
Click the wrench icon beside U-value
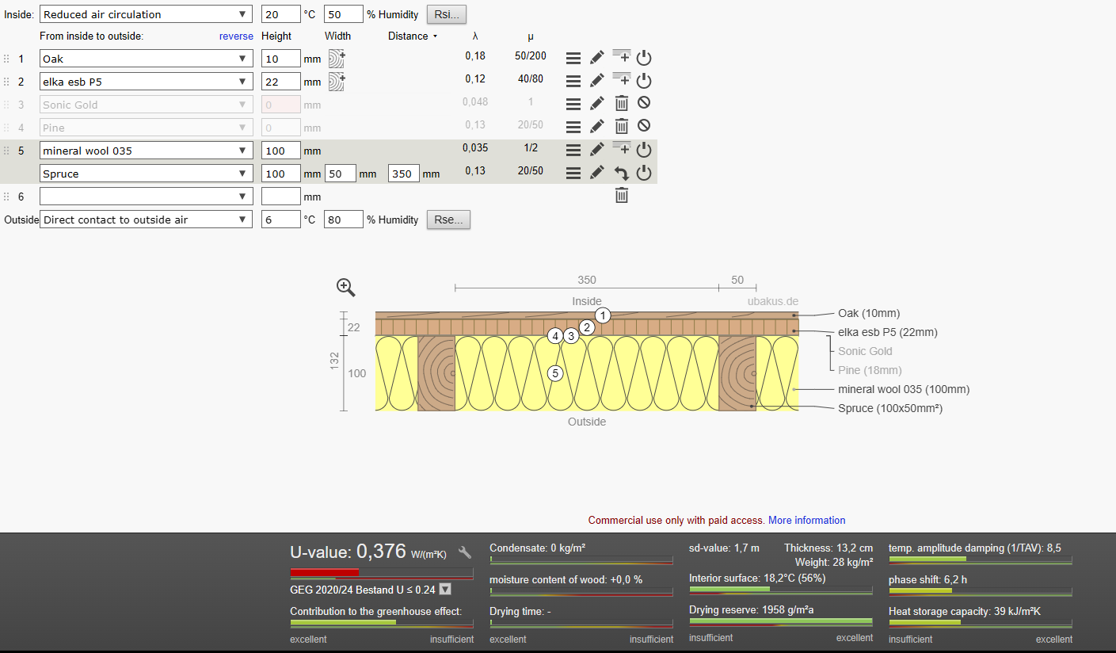pos(466,552)
